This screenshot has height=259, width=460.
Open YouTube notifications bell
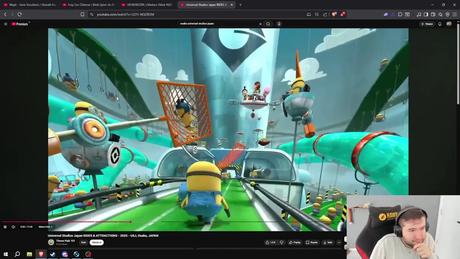pyautogui.click(x=440, y=24)
